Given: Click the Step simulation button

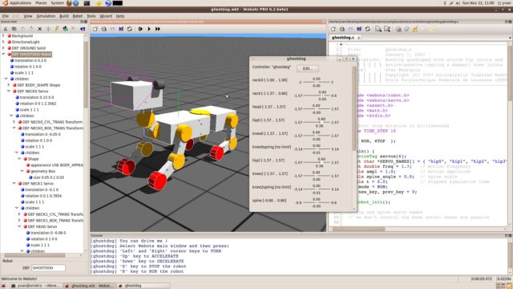Looking at the screenshot, I should point(140,29).
